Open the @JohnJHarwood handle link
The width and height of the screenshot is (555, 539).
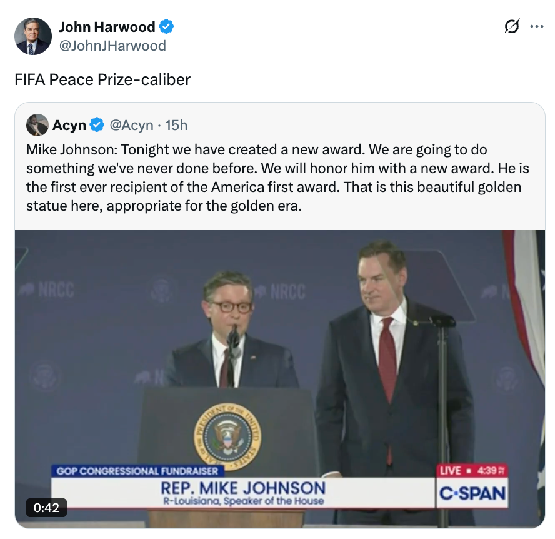click(x=112, y=46)
